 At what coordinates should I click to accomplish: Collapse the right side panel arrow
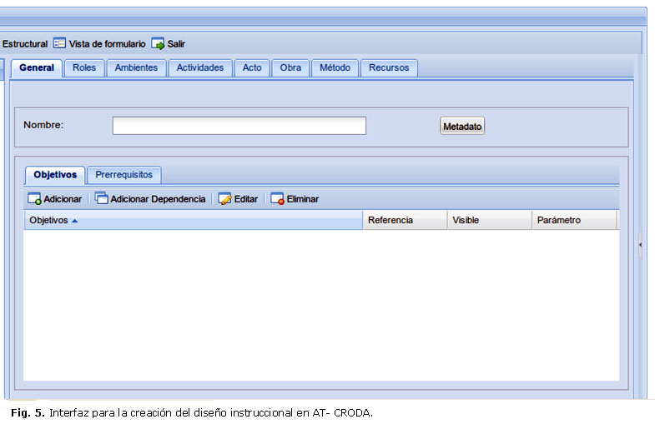tap(640, 245)
